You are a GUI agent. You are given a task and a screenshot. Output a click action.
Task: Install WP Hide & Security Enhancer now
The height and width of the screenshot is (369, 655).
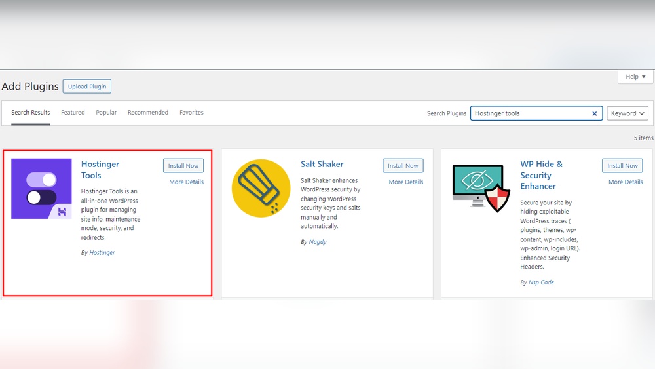pos(622,165)
